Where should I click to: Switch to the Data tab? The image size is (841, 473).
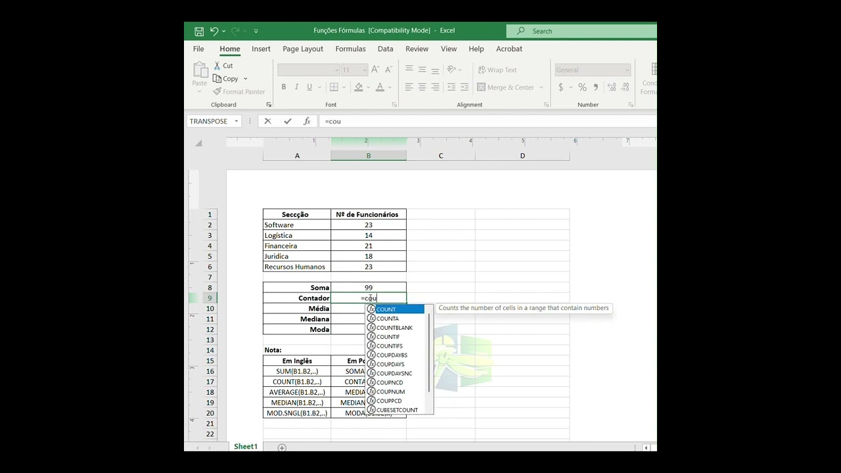coord(386,49)
